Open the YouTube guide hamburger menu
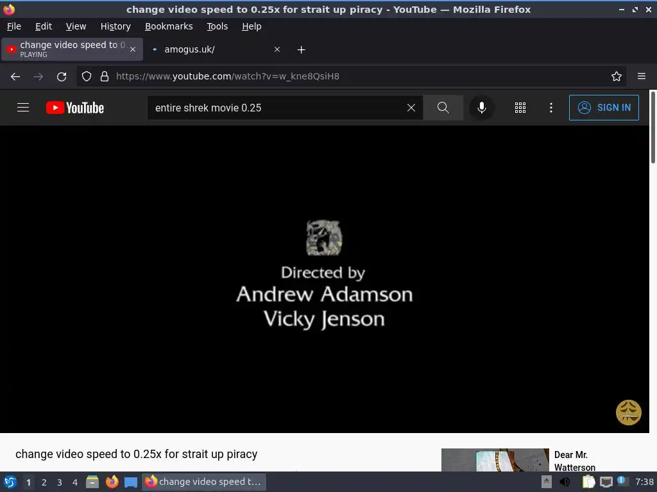 pos(23,108)
